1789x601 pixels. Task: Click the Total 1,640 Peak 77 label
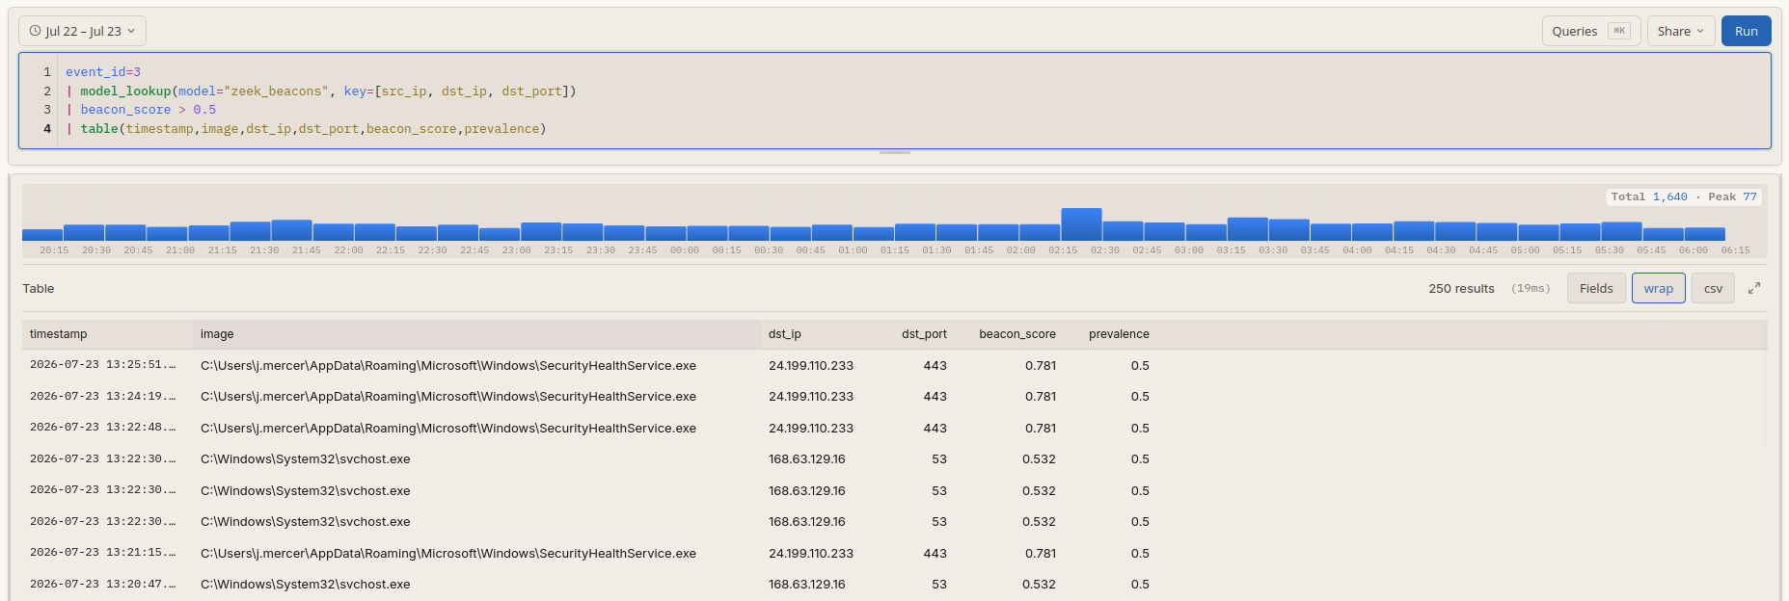coord(1684,196)
